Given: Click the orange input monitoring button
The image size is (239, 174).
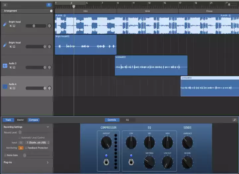Looking at the screenshot, I should point(21,148).
